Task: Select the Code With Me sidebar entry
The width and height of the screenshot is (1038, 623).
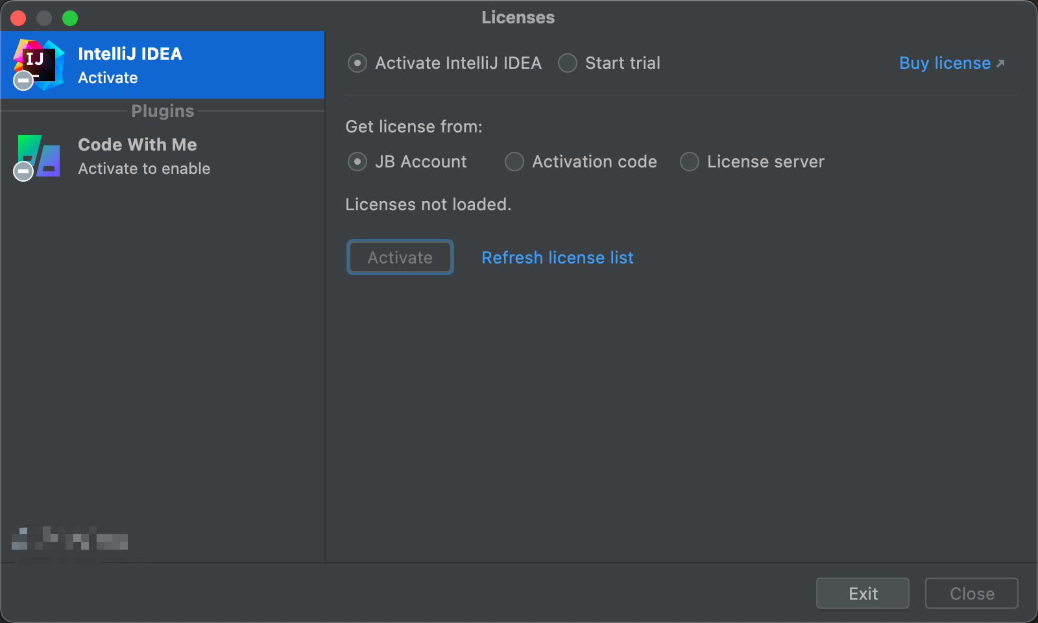Action: (x=162, y=156)
